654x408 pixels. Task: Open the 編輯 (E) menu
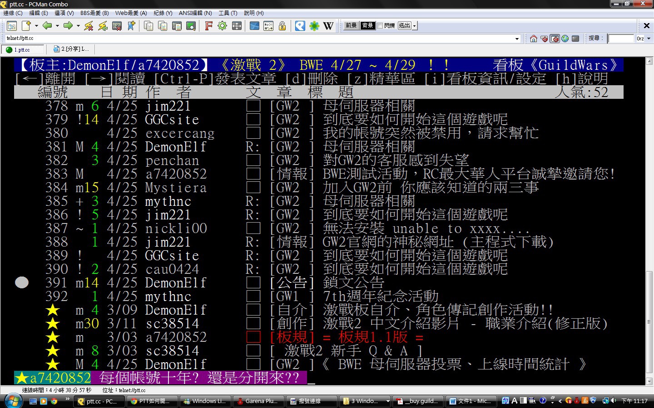pyautogui.click(x=39, y=13)
